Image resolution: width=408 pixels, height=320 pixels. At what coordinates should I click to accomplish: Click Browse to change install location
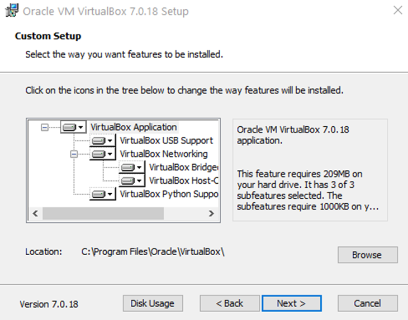tap(367, 255)
